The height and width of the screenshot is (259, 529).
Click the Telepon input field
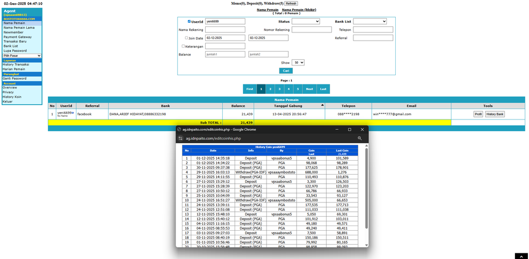373,29
